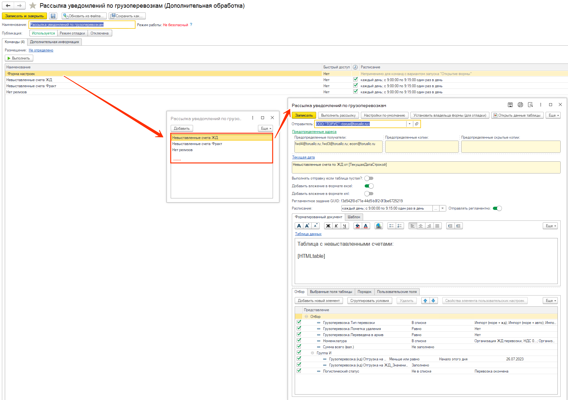Image resolution: width=568 pixels, height=400 pixels.
Task: Click the print icon in the notification form title bar
Action: click(520, 105)
